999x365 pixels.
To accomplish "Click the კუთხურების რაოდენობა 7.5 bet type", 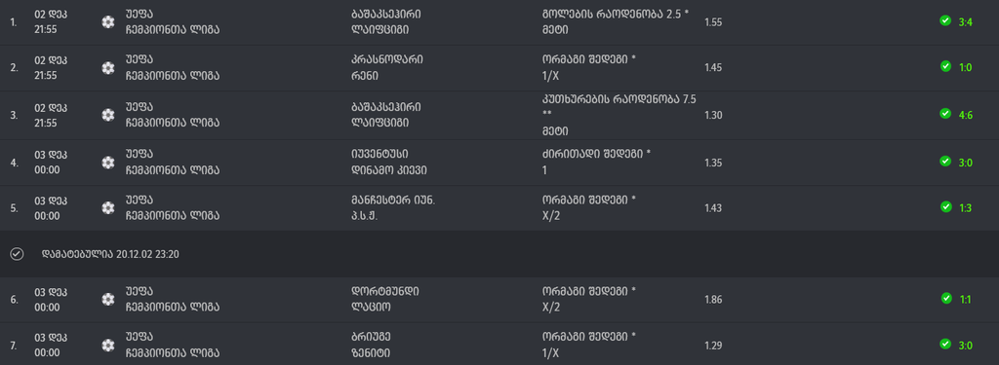I will pyautogui.click(x=619, y=99).
